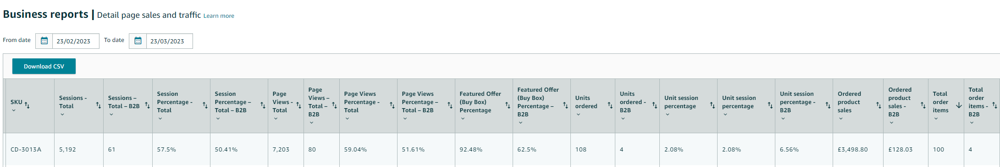This screenshot has height=167, width=1000.
Task: Edit the To date field 23/03/2023
Action: click(169, 41)
